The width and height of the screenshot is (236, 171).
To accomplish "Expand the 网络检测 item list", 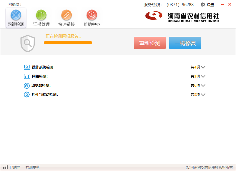I will (x=204, y=76).
